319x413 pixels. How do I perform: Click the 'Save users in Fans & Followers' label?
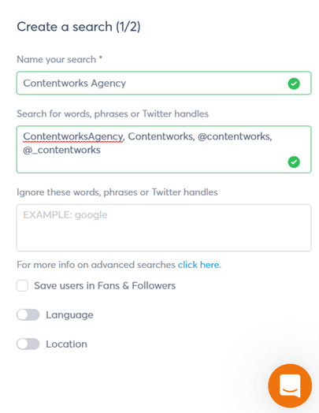[105, 285]
